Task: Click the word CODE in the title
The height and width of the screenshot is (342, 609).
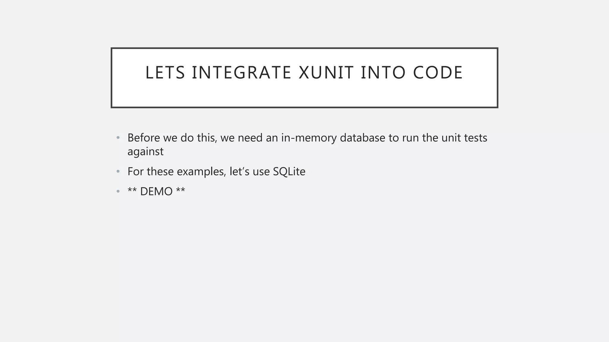Action: click(438, 73)
